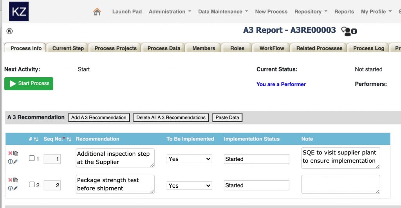Screen dimensions: 401x208
Task: Click the back arrow icon below the logo
Action: pos(10,31)
